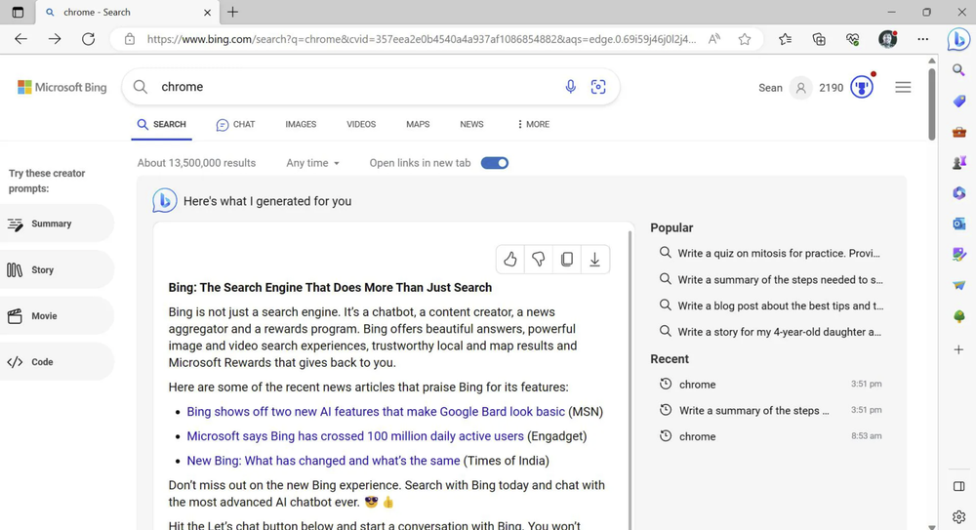Open Microsoft Rewards medal icon
The height and width of the screenshot is (530, 976).
click(x=862, y=87)
